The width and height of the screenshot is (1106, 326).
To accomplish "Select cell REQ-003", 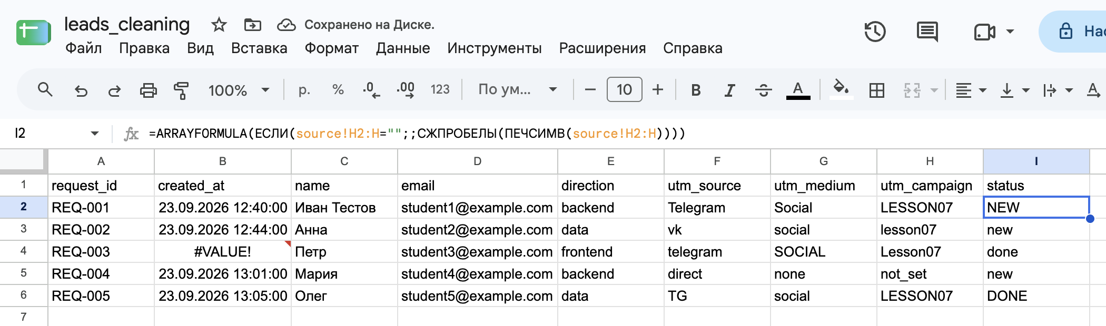I will (101, 252).
